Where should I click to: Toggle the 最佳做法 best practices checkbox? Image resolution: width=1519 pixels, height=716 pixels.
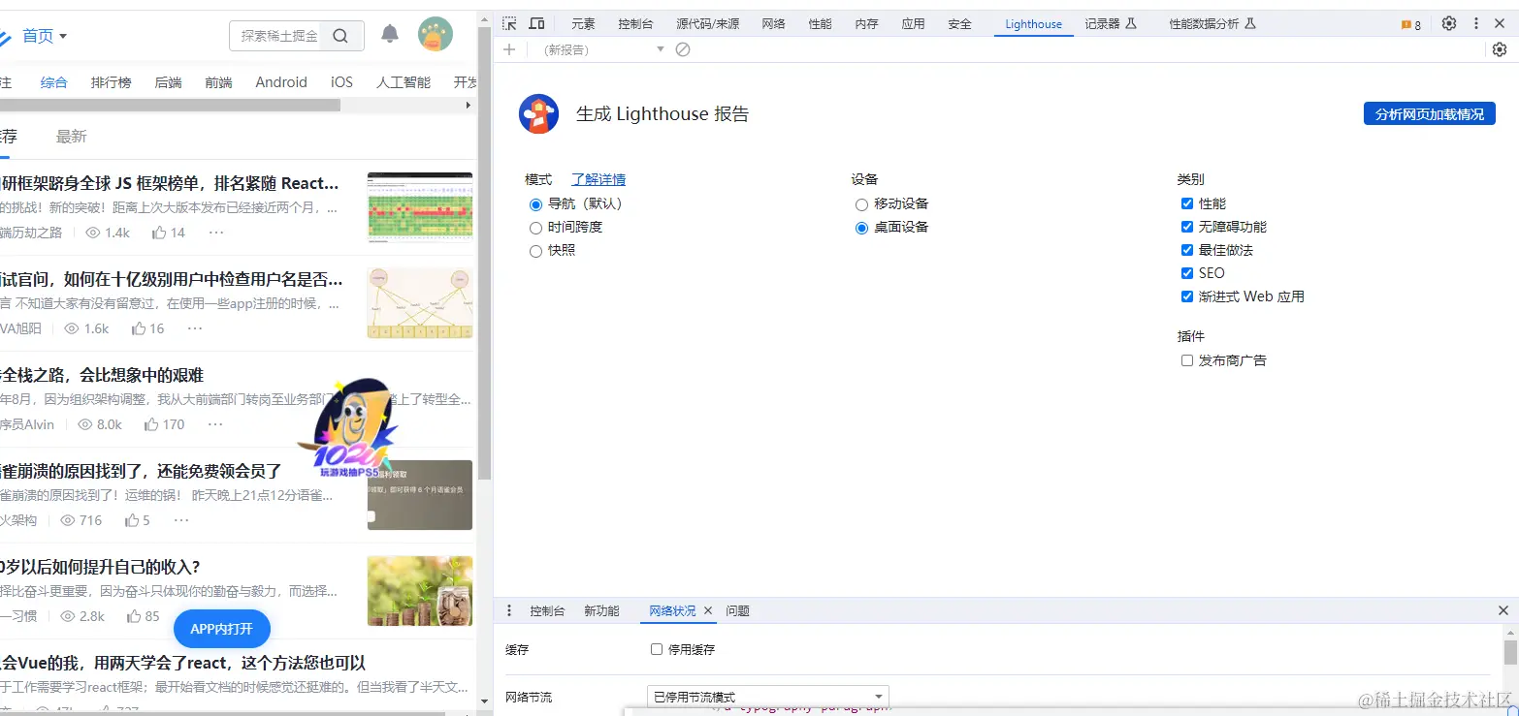pos(1187,250)
